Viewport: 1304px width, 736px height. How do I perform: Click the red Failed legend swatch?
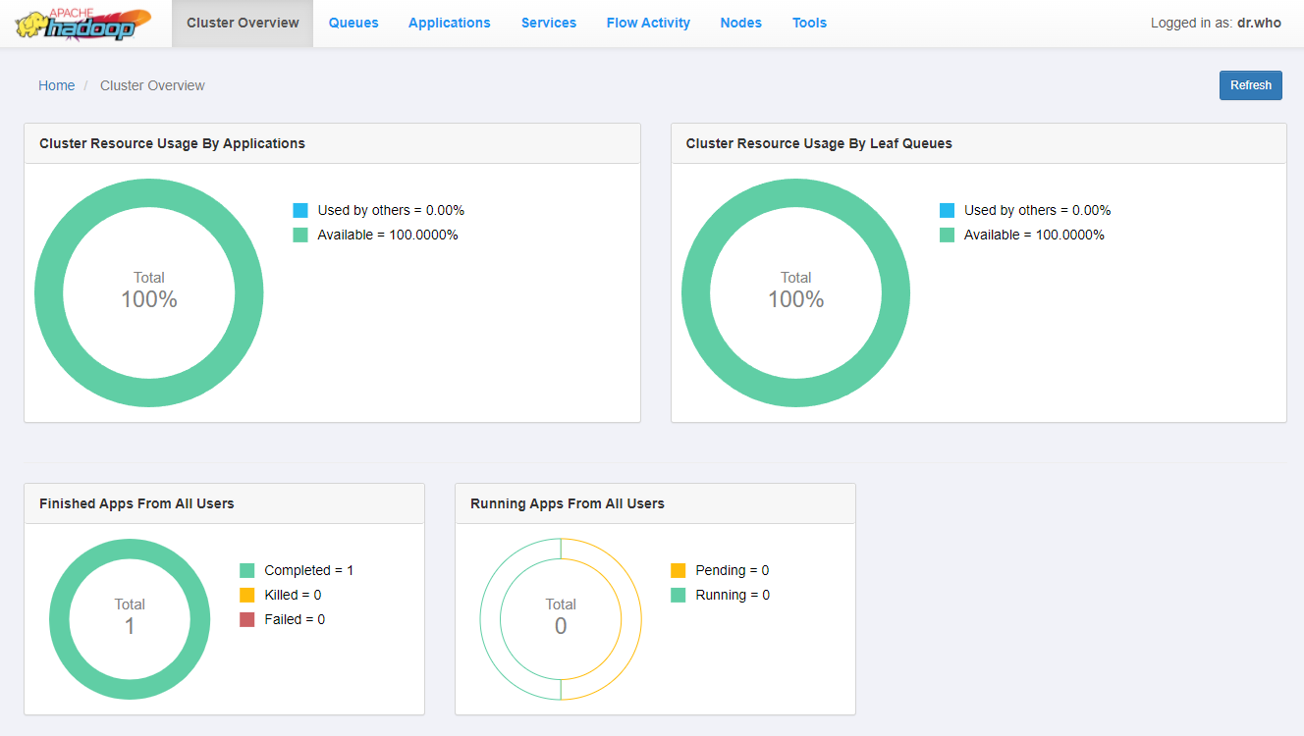(x=247, y=619)
